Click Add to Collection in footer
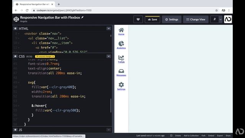The width and height of the screenshot is (245, 138). [x=191, y=136]
